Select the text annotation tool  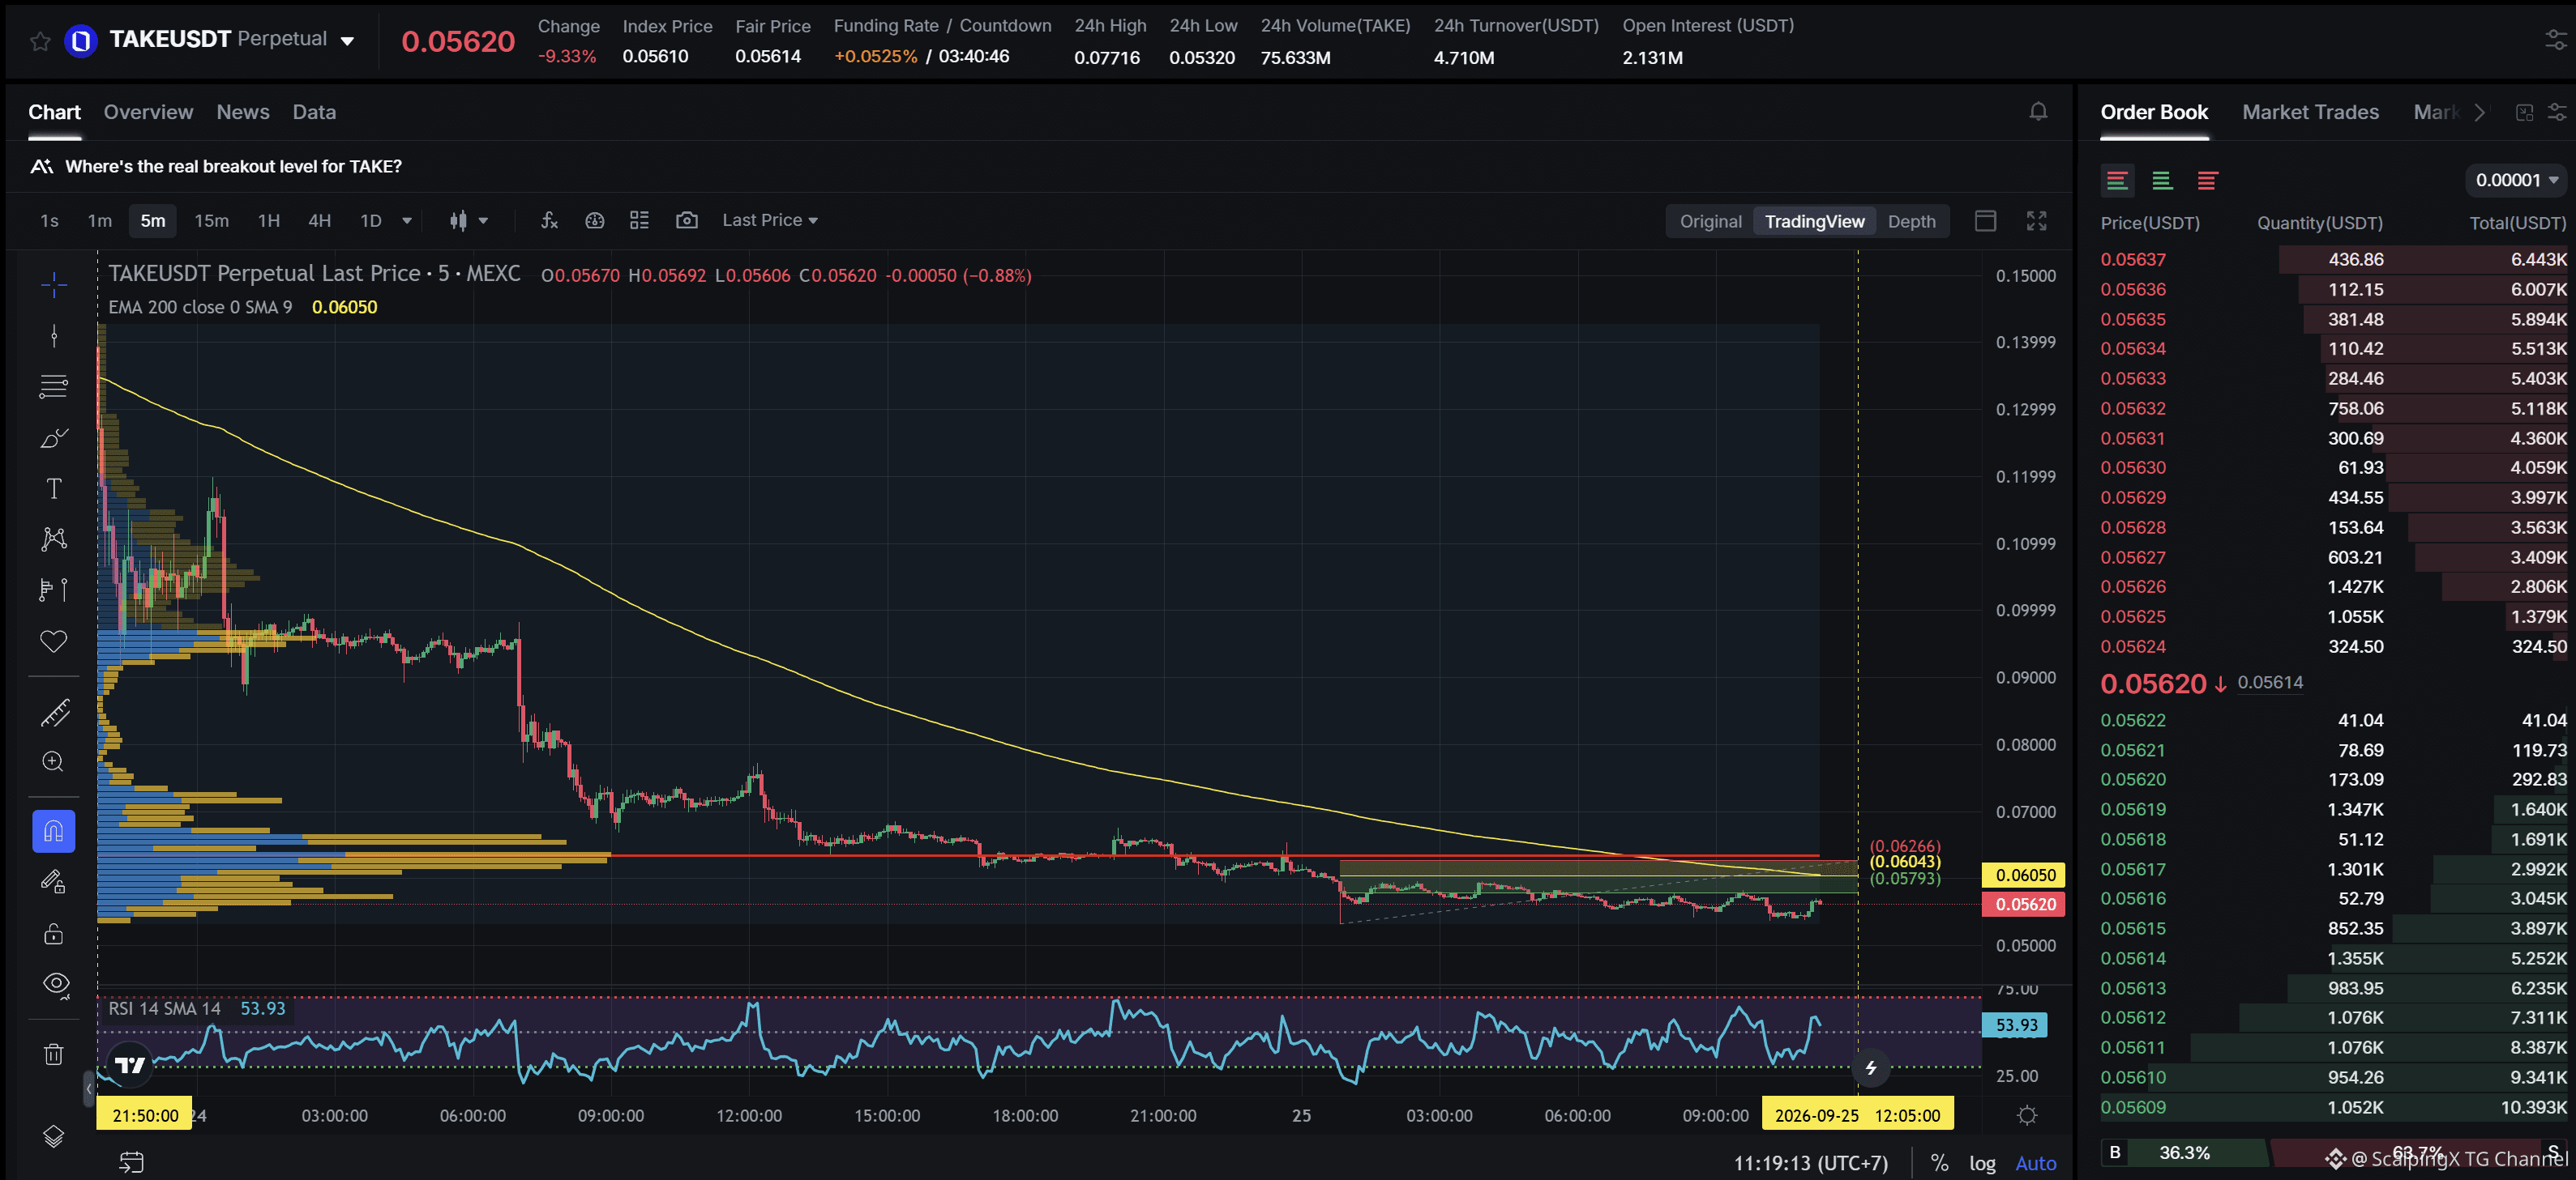[x=54, y=488]
